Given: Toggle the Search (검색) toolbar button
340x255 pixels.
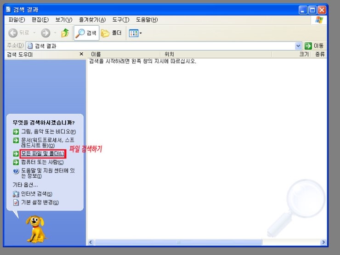Looking at the screenshot, I should [x=86, y=33].
